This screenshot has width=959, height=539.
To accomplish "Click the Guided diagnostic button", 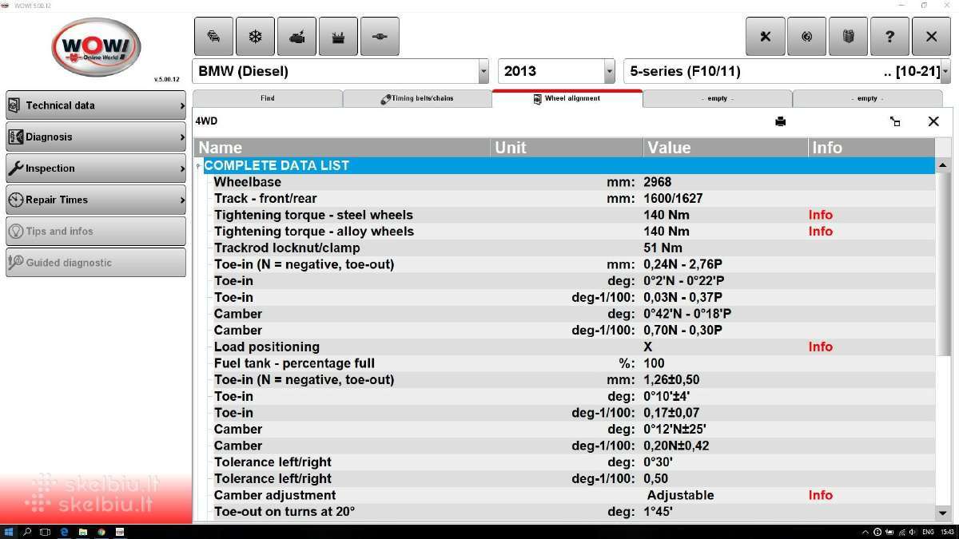I will click(x=96, y=263).
